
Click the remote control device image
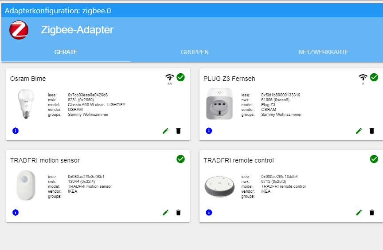tap(219, 187)
